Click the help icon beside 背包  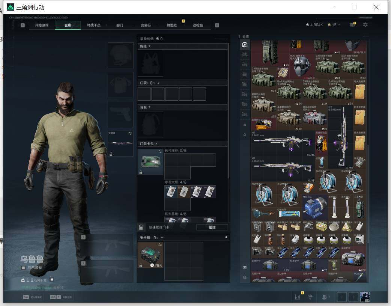click(149, 107)
